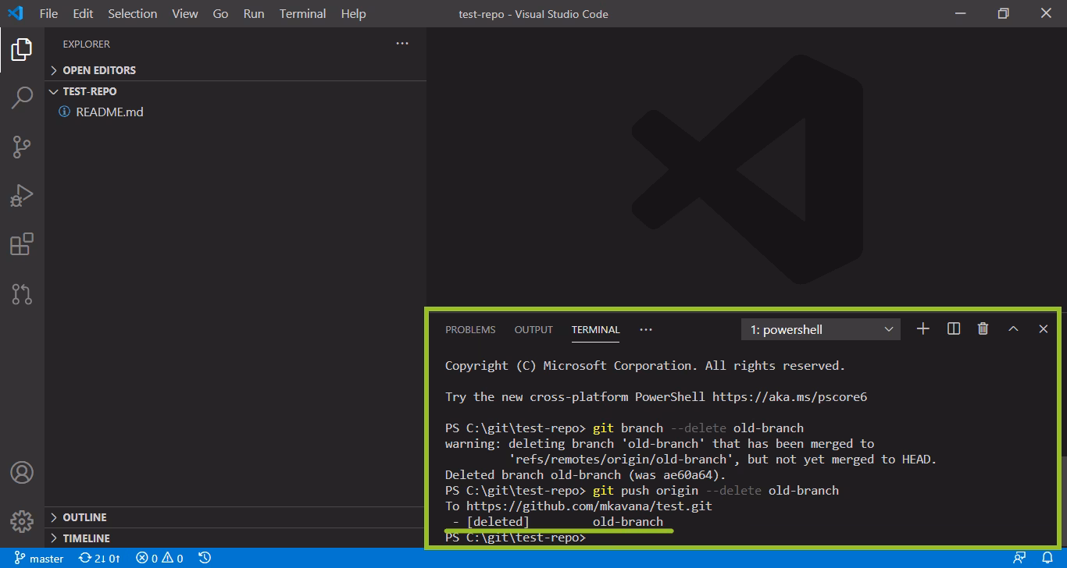This screenshot has height=568, width=1067.
Task: Click the 'EXPLORER' sidebar title
Action: click(x=87, y=44)
